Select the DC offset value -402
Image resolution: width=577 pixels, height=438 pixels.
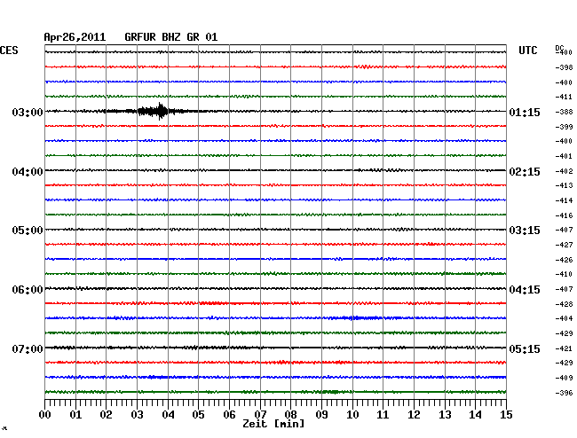564,171
